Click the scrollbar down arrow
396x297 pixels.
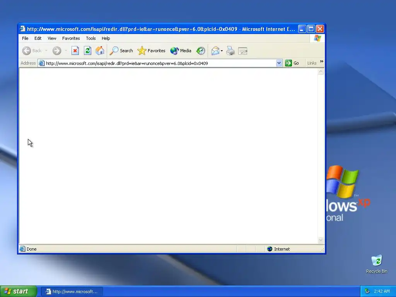click(321, 240)
